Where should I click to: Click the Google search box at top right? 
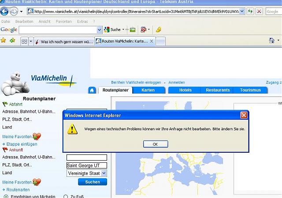coord(274,12)
